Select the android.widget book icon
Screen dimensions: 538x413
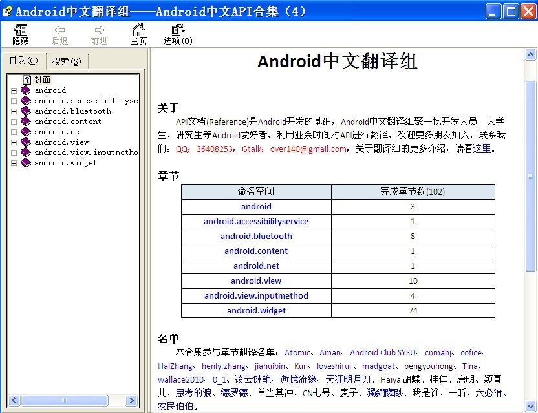click(25, 162)
